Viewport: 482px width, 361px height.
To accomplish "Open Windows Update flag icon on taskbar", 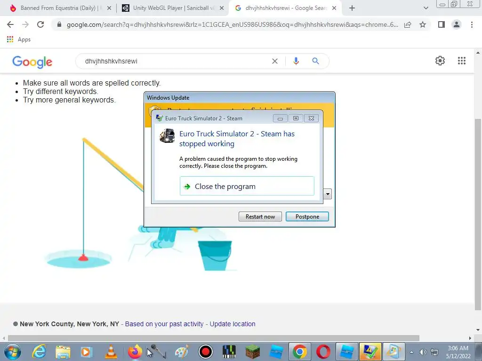I will [394, 352].
